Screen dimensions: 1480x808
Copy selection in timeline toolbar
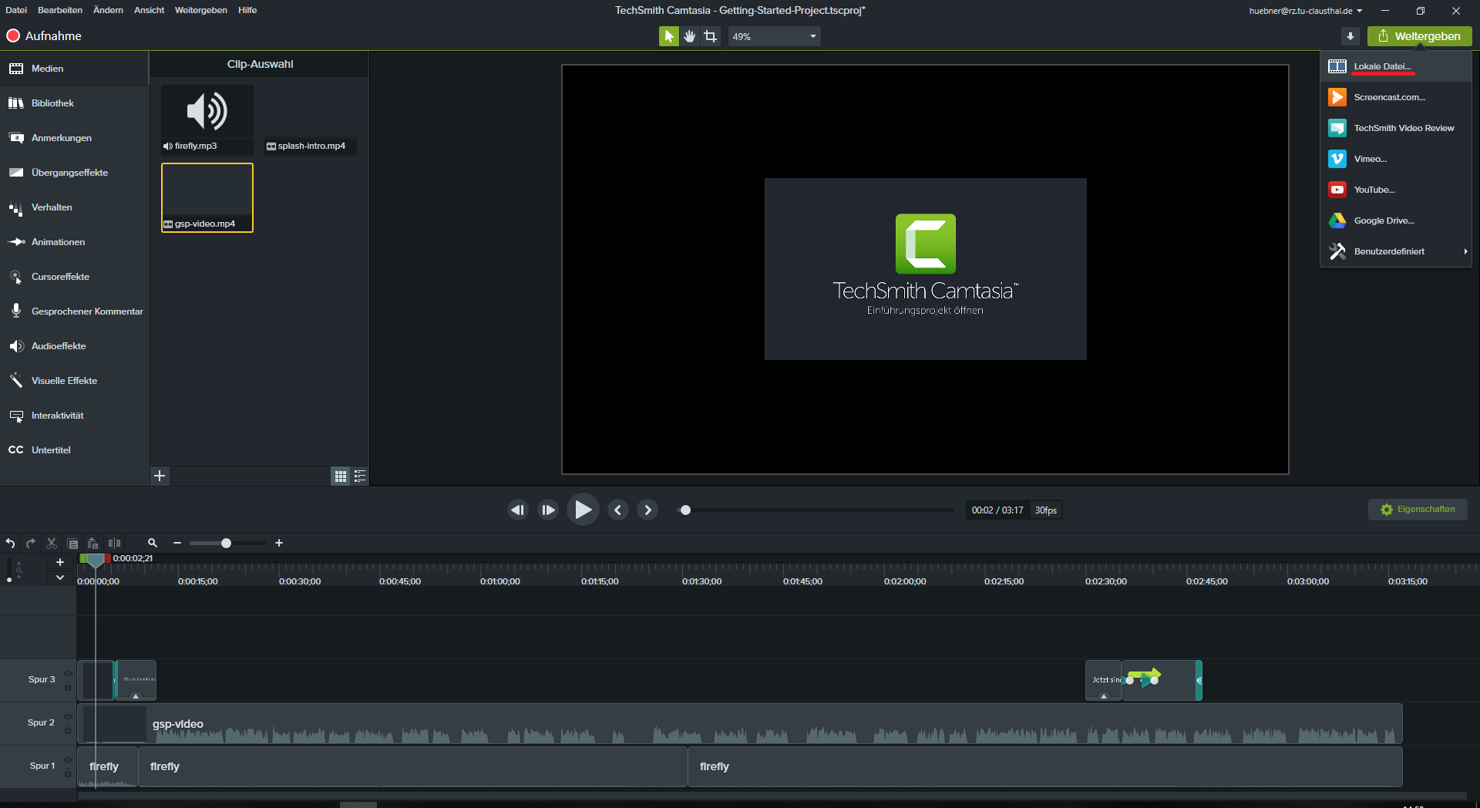[72, 544]
